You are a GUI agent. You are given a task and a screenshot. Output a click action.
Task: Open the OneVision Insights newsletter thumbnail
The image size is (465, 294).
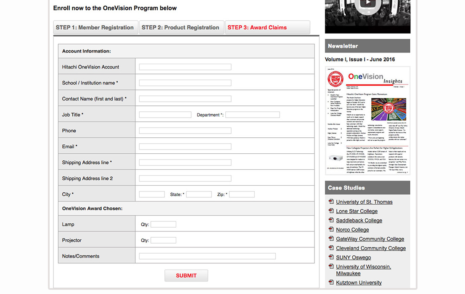point(368,120)
